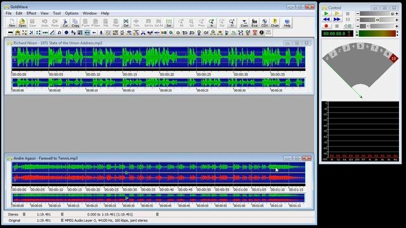Click the Redo toolbar icon
This screenshot has height=228, width=406.
click(55, 23)
